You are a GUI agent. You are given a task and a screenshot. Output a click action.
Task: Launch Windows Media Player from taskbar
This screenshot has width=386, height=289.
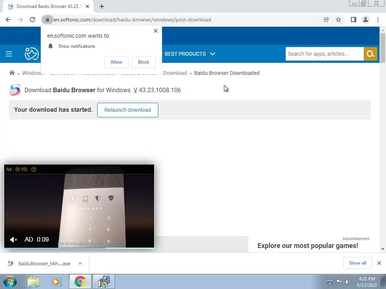click(57, 282)
